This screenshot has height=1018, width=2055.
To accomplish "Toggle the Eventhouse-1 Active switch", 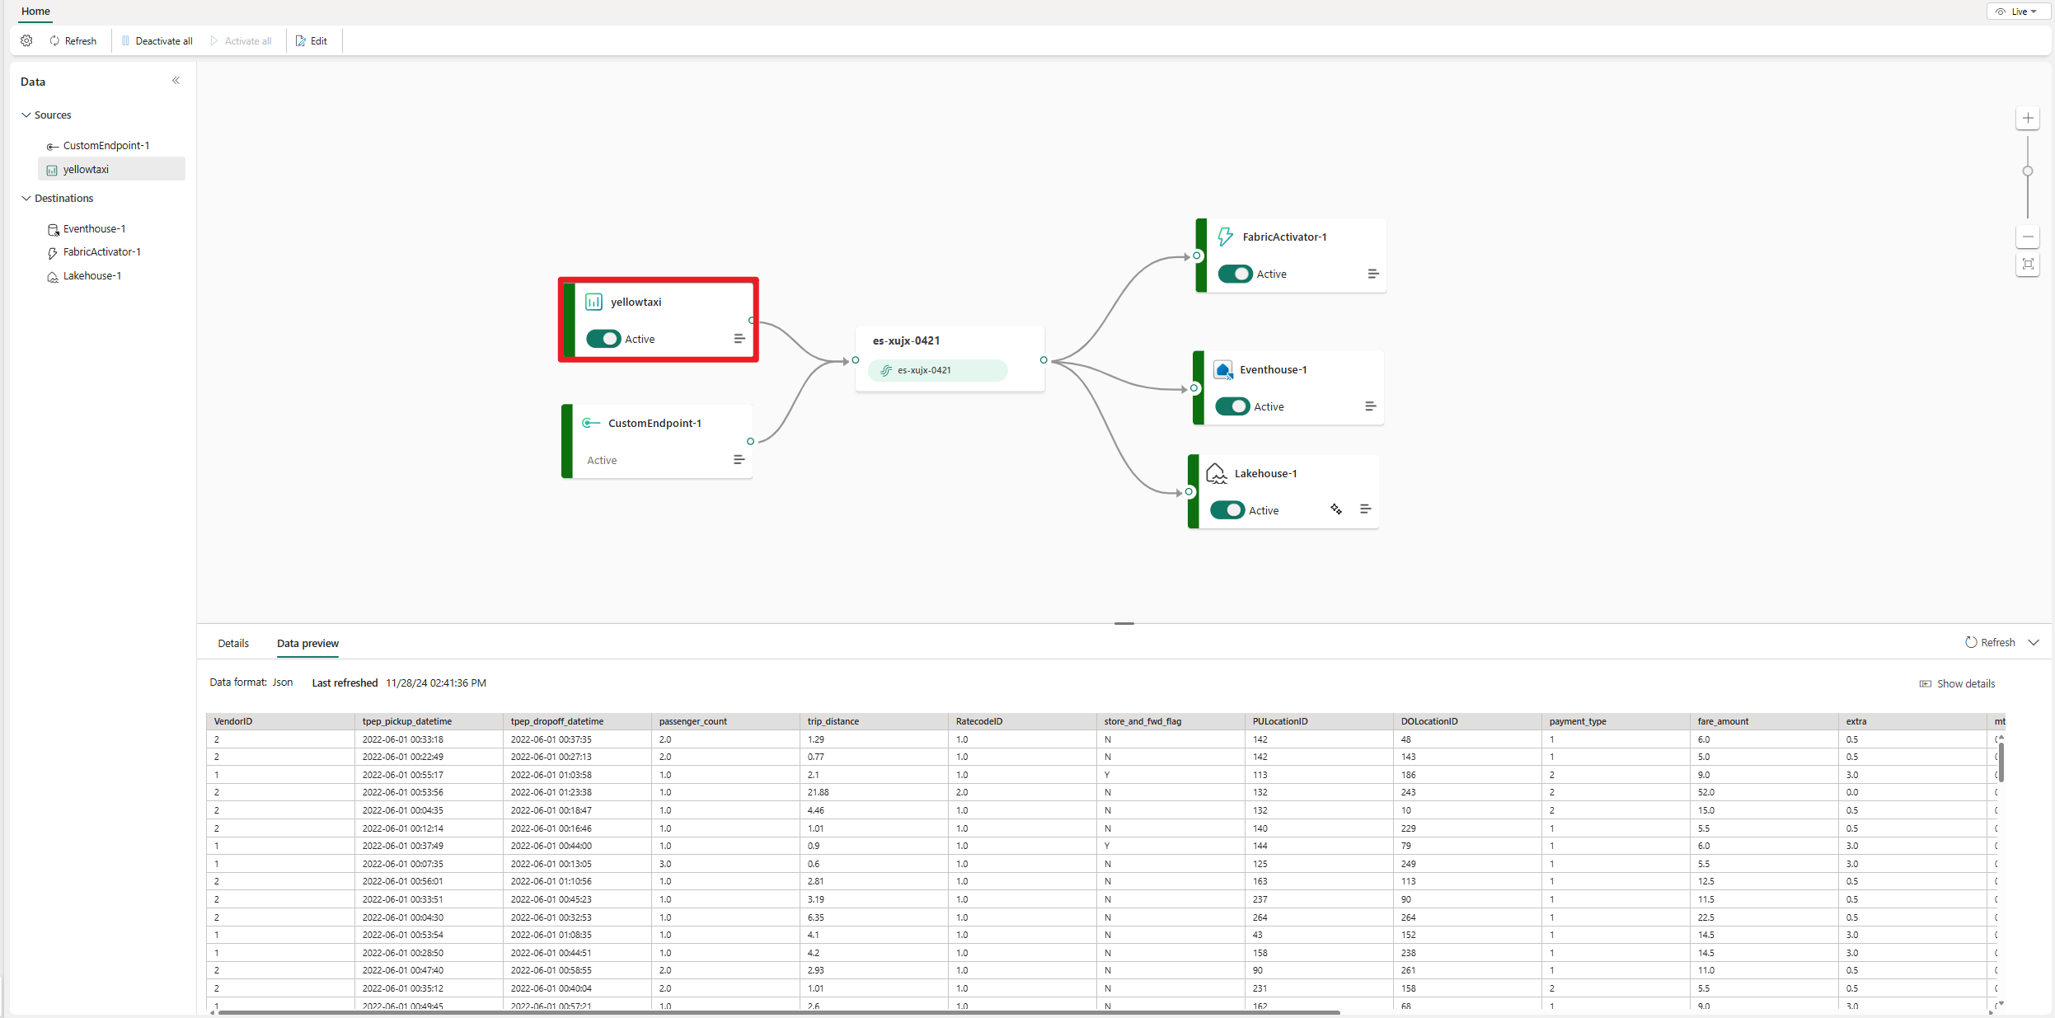I will [1232, 406].
